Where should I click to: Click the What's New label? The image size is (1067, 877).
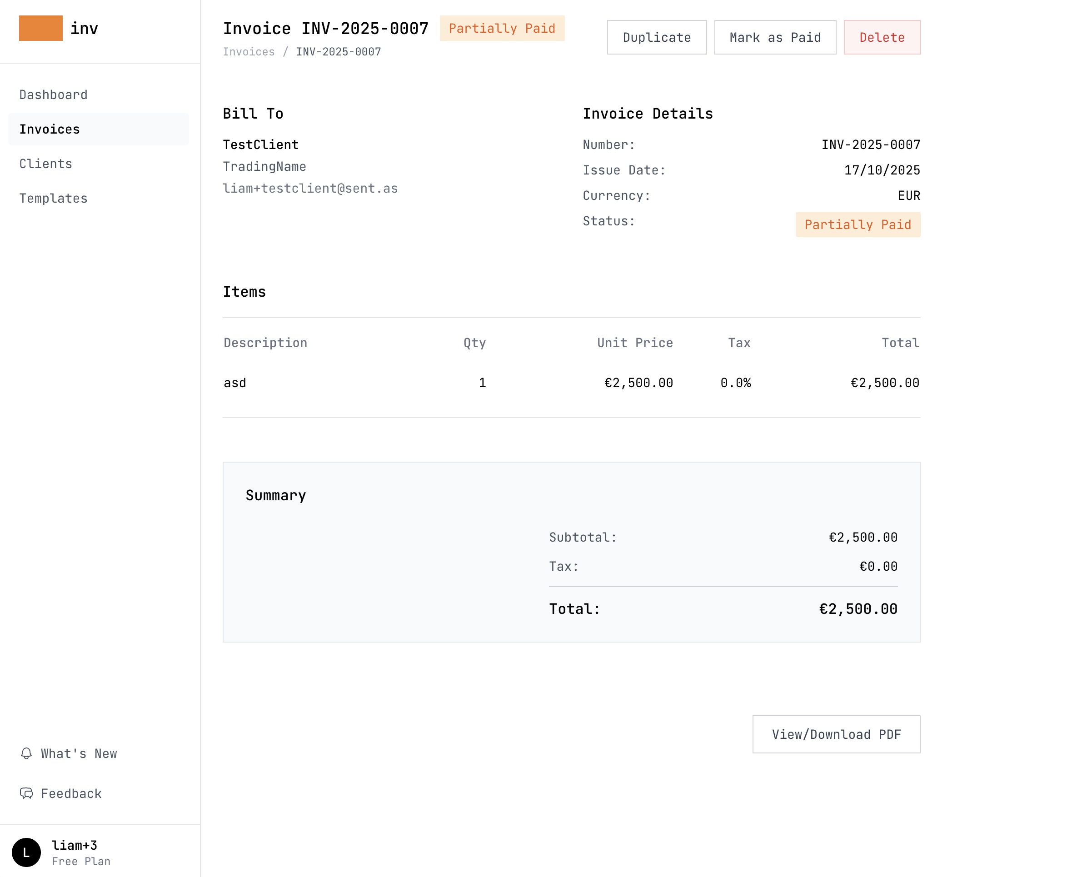[x=79, y=753]
